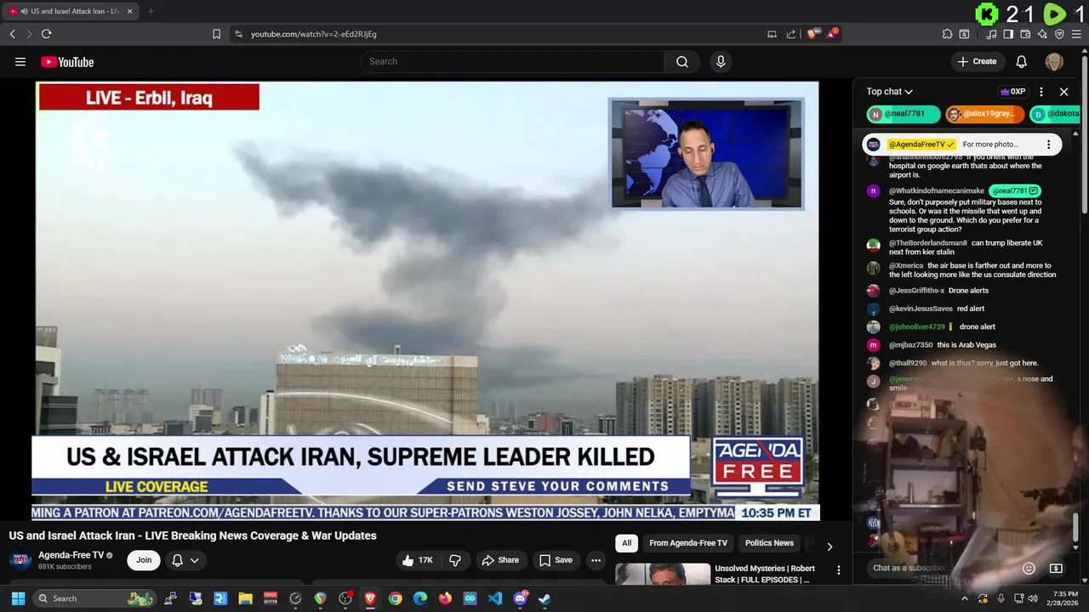Open the taskbar volume speaker icon
Viewport: 1089px width, 612px height.
(x=1033, y=598)
